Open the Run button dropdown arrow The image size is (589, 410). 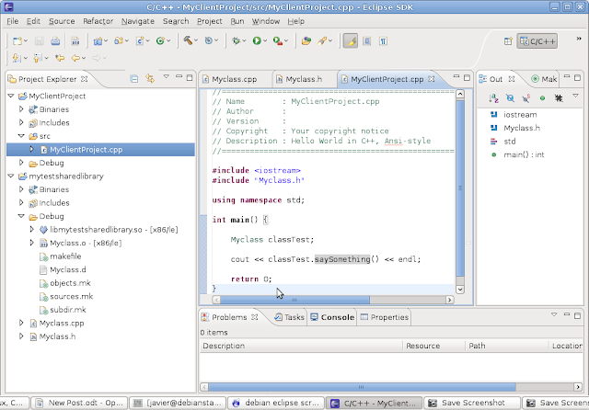pos(265,40)
